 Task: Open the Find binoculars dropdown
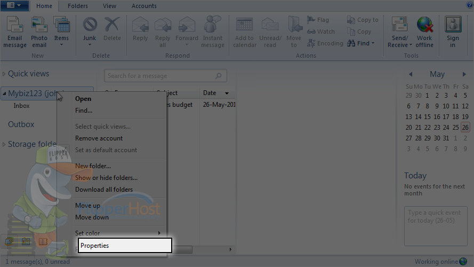361,43
